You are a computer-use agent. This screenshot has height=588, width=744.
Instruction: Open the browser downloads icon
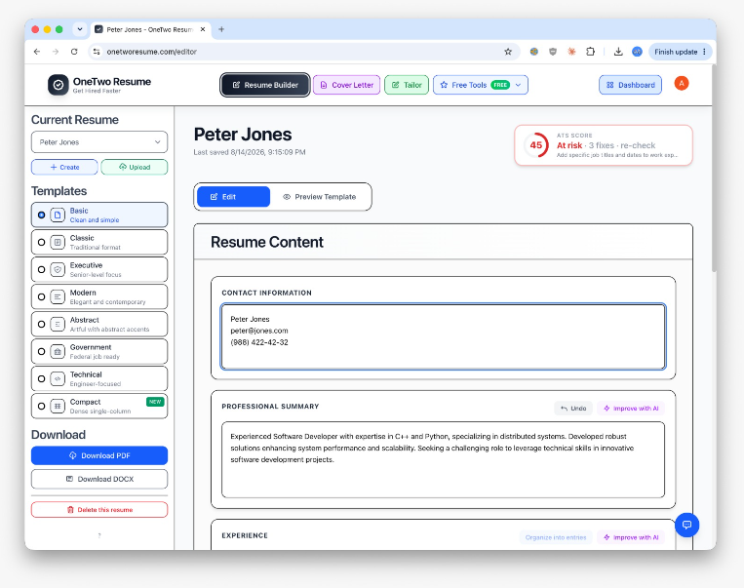pos(618,52)
